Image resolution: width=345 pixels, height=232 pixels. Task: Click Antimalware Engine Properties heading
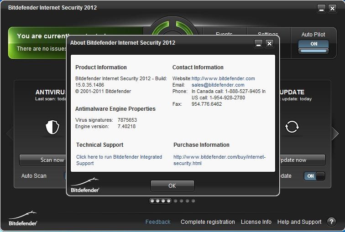click(115, 109)
